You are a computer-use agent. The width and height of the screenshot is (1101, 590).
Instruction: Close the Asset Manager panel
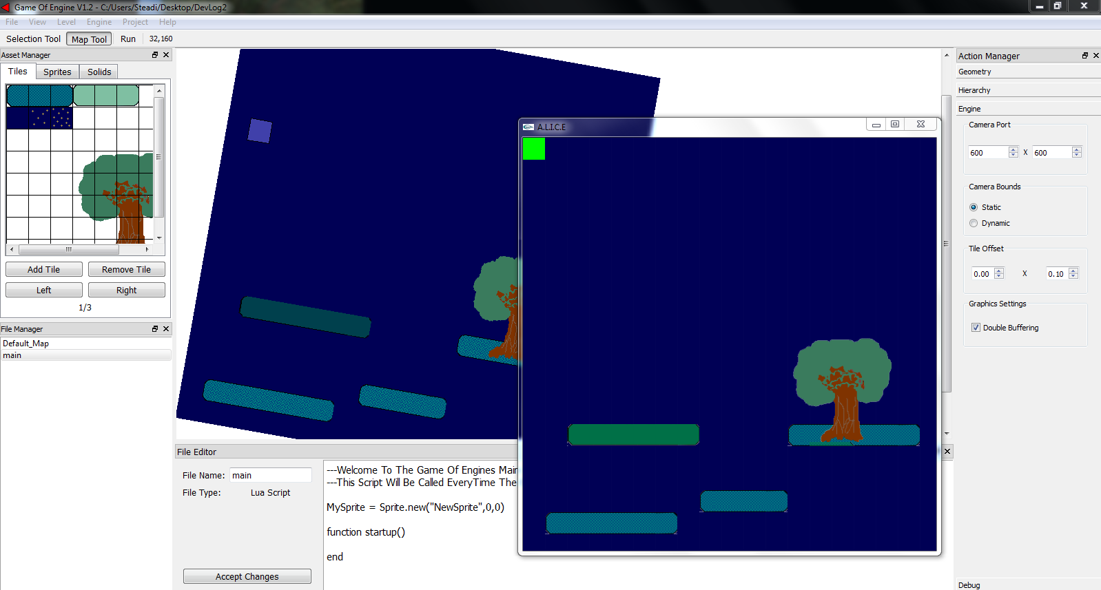(x=166, y=55)
